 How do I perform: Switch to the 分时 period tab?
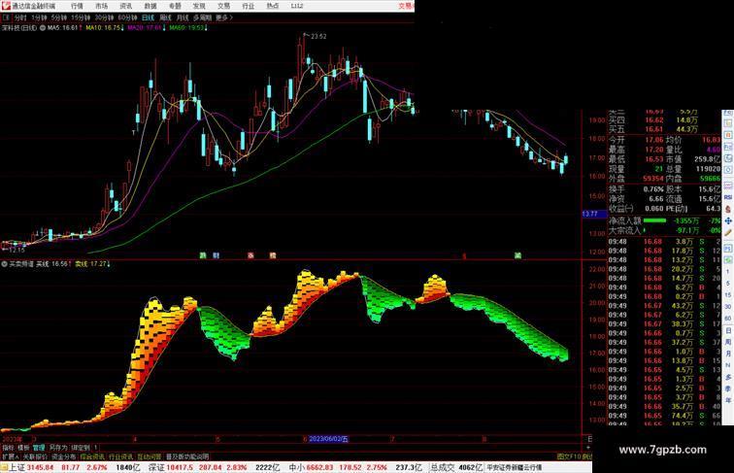(x=20, y=17)
